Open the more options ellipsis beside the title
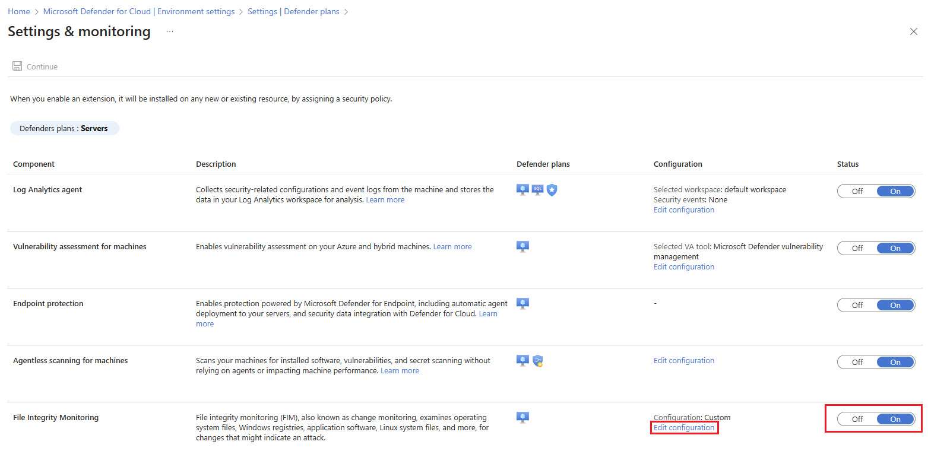The width and height of the screenshot is (928, 451). (170, 31)
